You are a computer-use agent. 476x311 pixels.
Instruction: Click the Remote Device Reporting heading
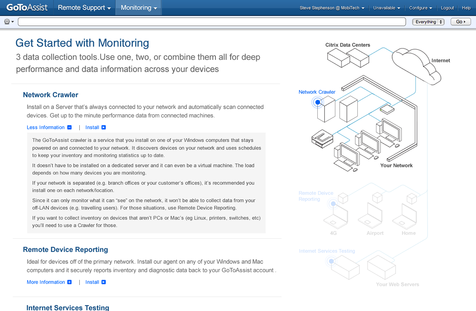(65, 250)
